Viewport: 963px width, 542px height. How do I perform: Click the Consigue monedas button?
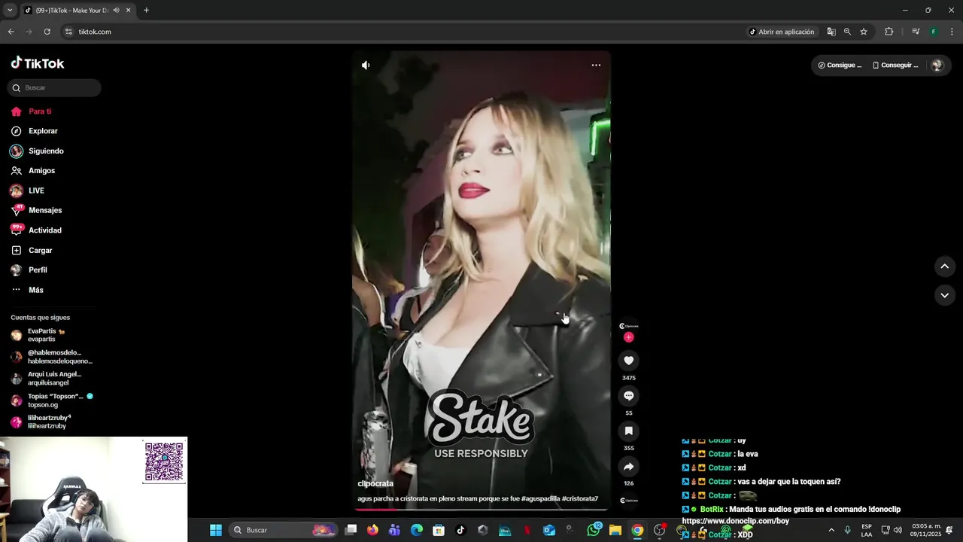tap(840, 65)
